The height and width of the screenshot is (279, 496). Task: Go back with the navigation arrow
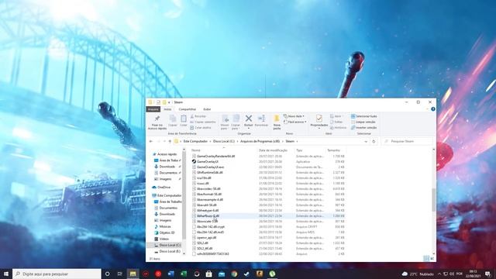151,141
